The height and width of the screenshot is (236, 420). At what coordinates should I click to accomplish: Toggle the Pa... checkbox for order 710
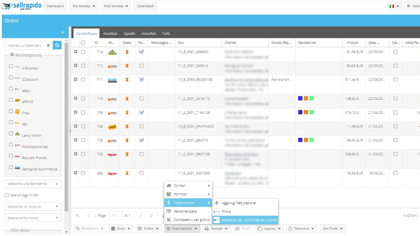coord(141,98)
